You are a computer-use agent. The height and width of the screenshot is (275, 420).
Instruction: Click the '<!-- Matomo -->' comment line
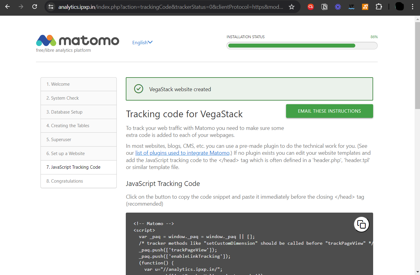154,224
